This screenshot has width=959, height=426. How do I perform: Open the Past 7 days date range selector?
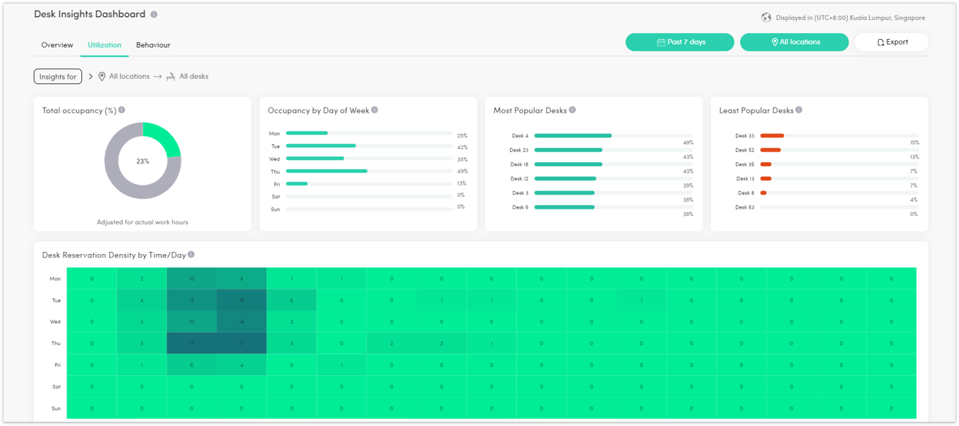pyautogui.click(x=679, y=42)
